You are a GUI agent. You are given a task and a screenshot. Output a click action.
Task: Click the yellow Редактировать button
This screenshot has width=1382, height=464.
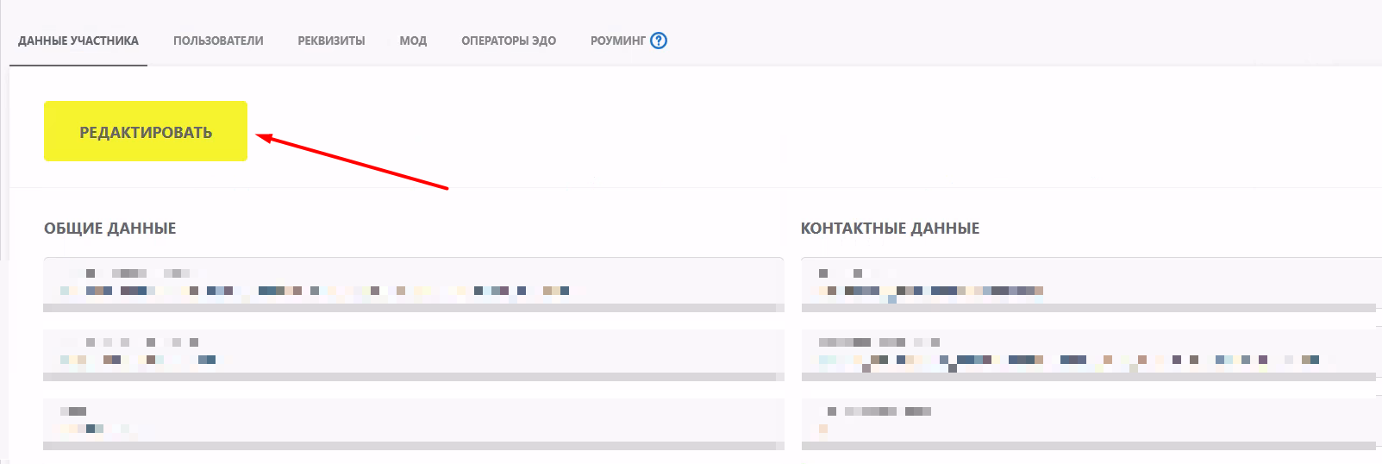pyautogui.click(x=146, y=131)
